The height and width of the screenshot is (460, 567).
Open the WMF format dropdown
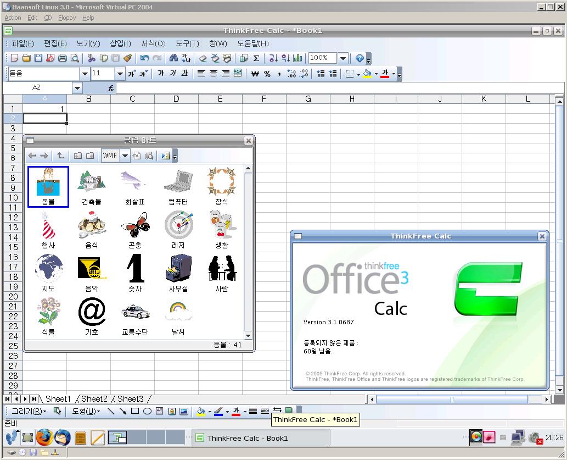click(125, 156)
